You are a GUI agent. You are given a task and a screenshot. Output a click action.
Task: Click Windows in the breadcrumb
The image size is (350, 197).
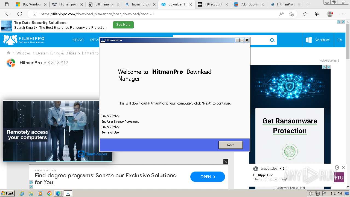point(24,53)
